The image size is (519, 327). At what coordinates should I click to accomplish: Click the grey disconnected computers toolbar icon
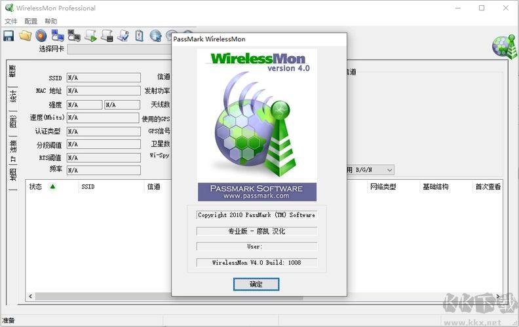[74, 36]
